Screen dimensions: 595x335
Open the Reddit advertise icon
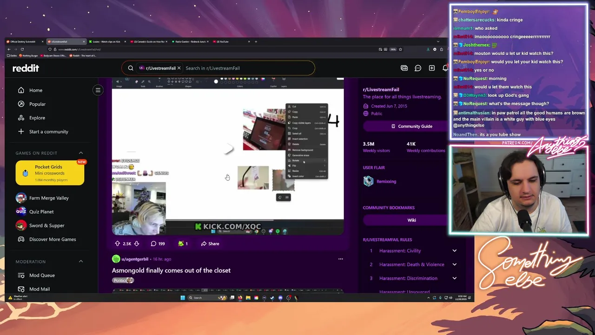404,68
